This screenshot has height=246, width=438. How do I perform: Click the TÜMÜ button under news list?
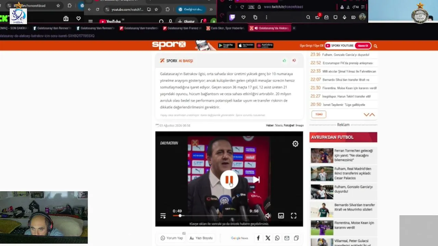tap(319, 114)
